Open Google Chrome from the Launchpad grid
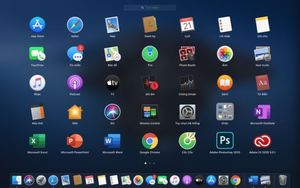 coord(150,141)
